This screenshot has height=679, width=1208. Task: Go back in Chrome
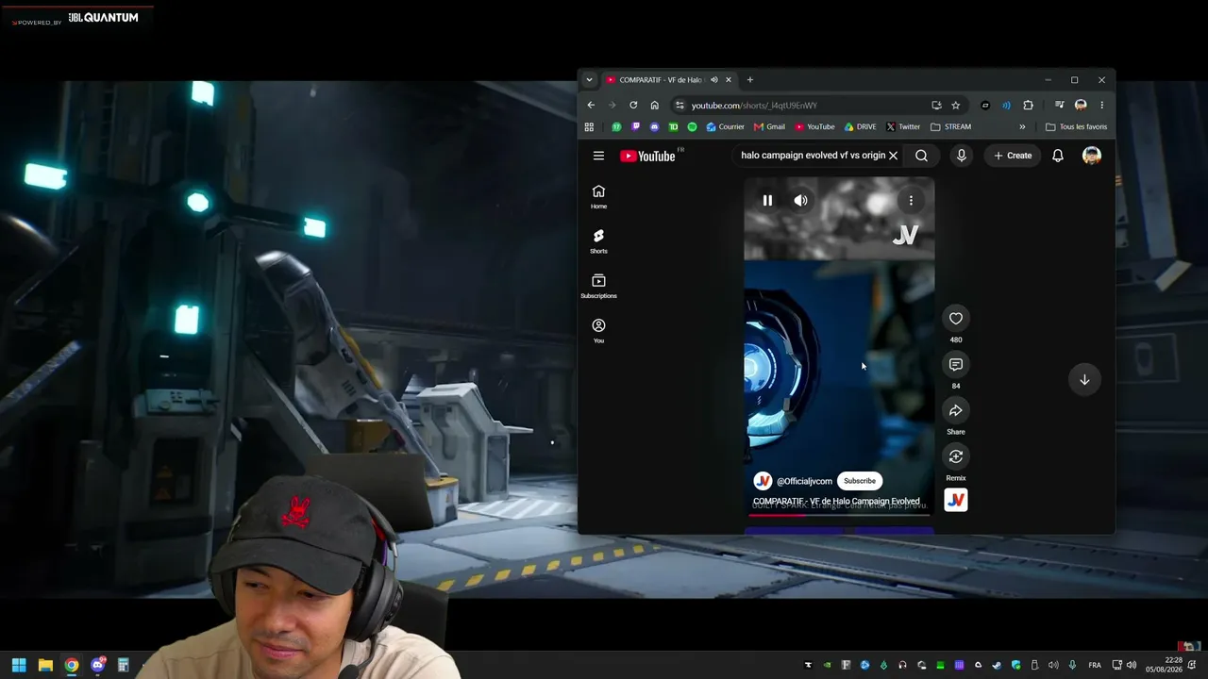[591, 106]
